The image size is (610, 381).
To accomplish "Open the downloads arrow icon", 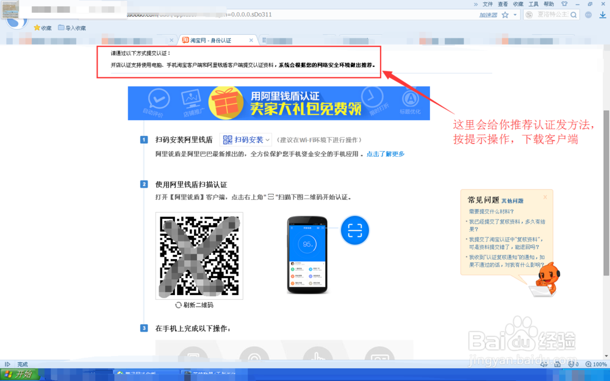I will pos(602,15).
